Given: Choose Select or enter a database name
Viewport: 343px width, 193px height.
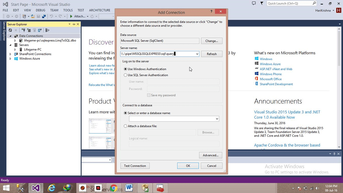Looking at the screenshot, I should click(125, 113).
